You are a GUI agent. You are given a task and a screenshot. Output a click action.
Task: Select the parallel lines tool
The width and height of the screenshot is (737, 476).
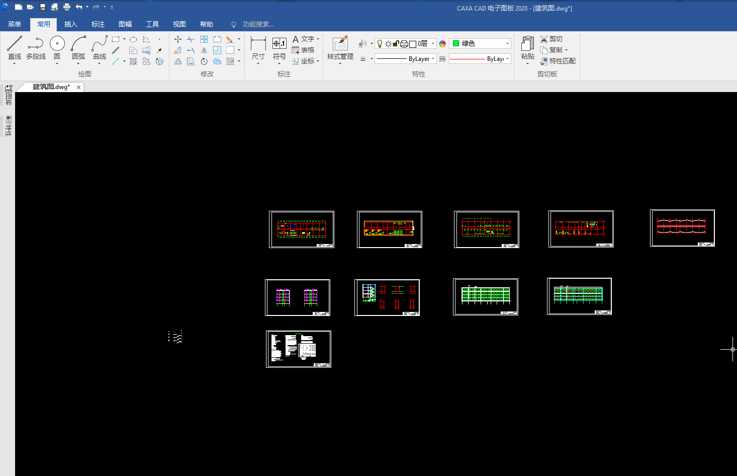click(116, 50)
